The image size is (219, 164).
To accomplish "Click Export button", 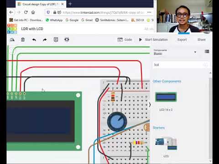I will pyautogui.click(x=182, y=40).
